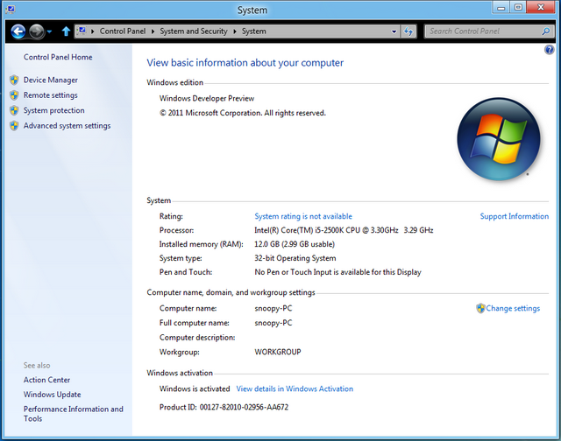The height and width of the screenshot is (441, 561).
Task: Select the processor value Intel Core i5-2500K
Action: pyautogui.click(x=344, y=230)
